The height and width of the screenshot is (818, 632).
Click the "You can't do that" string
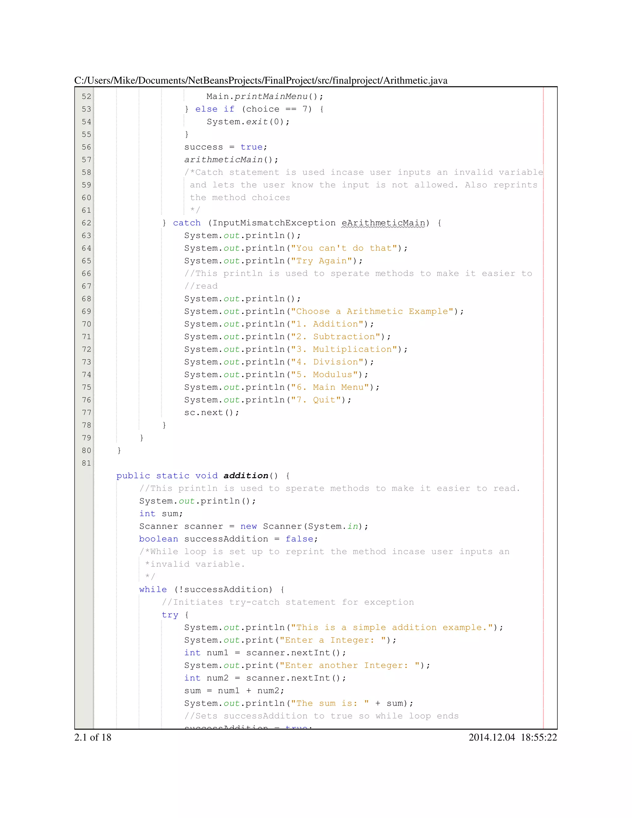[x=344, y=248]
